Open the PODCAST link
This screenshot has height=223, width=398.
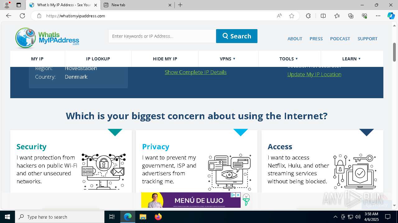pos(340,39)
